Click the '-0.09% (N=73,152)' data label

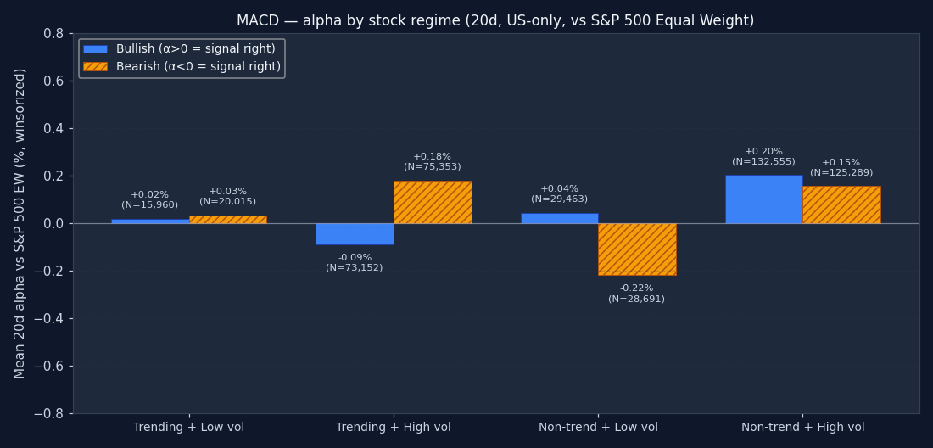point(355,263)
